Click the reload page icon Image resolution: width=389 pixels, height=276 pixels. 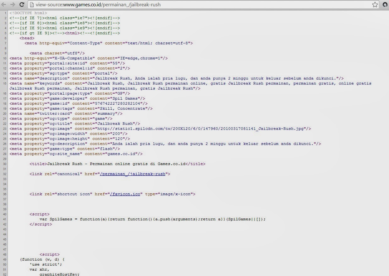(x=22, y=4)
